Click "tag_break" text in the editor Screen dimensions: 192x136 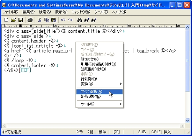[x=148, y=51]
